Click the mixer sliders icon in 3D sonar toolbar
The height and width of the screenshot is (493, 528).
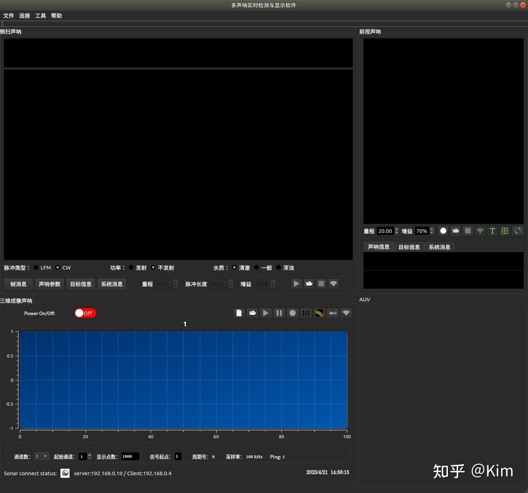(306, 313)
